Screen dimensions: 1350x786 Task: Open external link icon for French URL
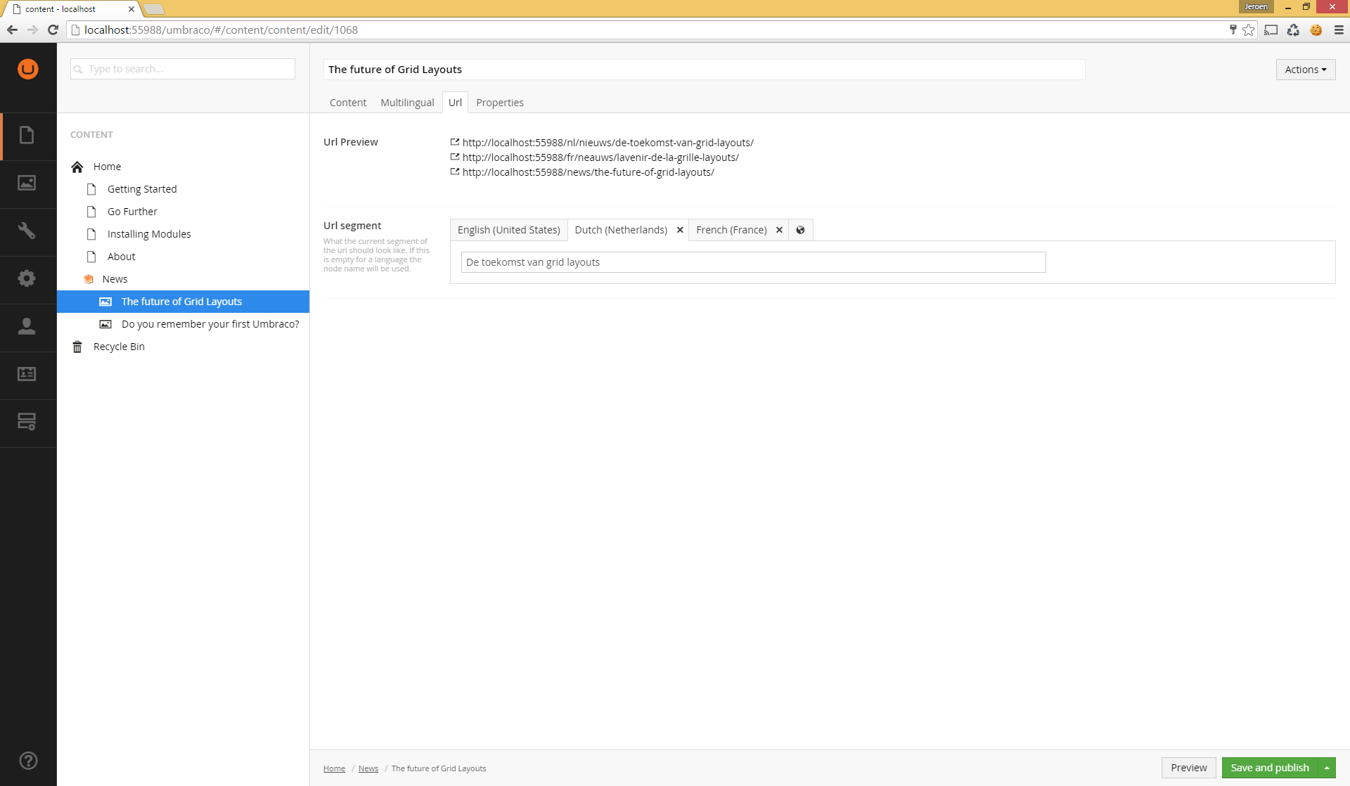tap(455, 157)
